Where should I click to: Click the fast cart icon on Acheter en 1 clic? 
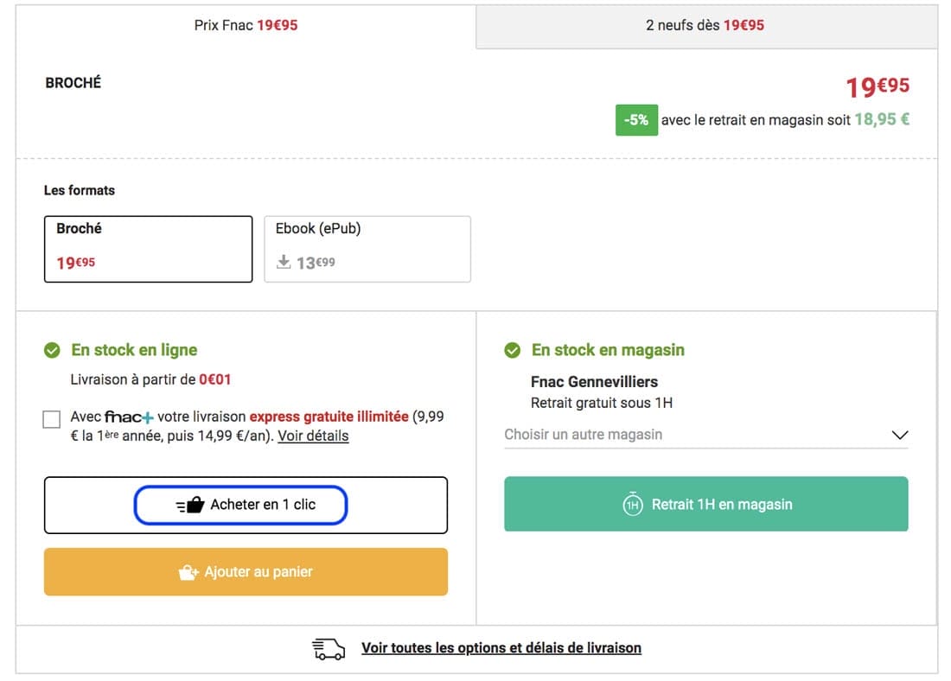(x=190, y=505)
